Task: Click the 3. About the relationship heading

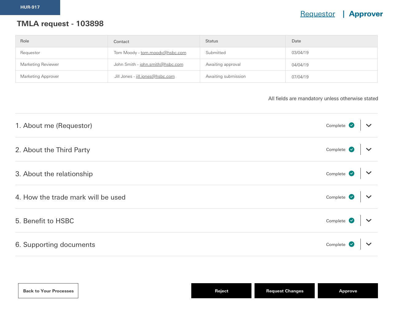Action: 54,174
